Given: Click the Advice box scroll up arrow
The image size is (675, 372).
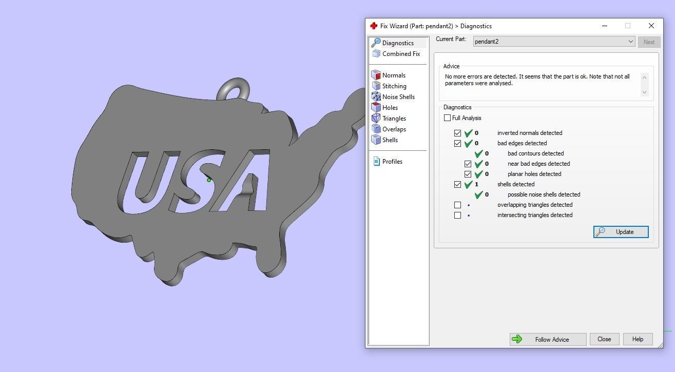Looking at the screenshot, I should pyautogui.click(x=645, y=77).
